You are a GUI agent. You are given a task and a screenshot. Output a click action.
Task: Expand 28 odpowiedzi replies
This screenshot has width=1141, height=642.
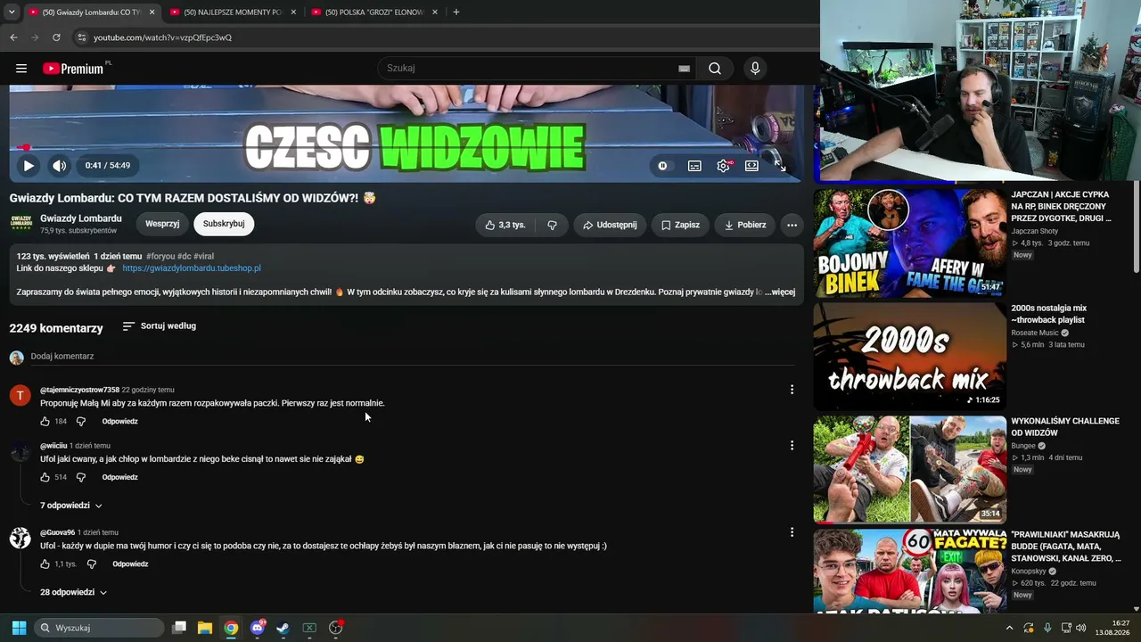(x=74, y=592)
